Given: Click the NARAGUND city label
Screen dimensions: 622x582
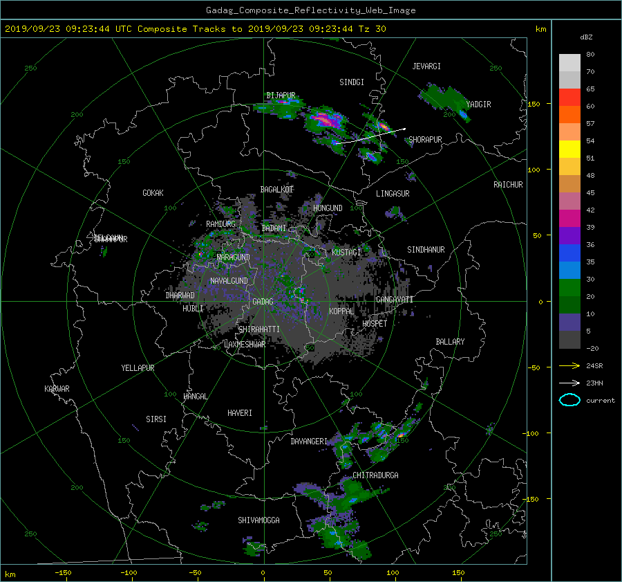Looking at the screenshot, I should pyautogui.click(x=234, y=257).
